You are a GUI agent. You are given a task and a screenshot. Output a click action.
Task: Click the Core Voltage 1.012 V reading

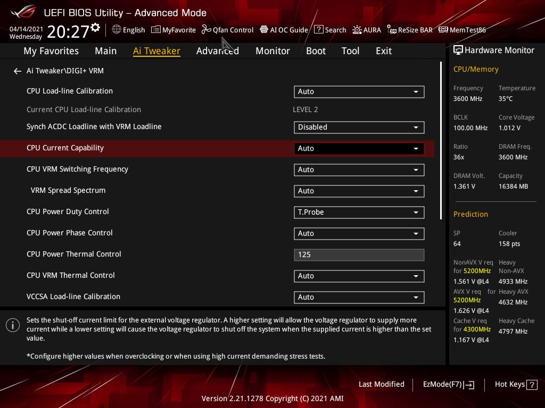509,128
